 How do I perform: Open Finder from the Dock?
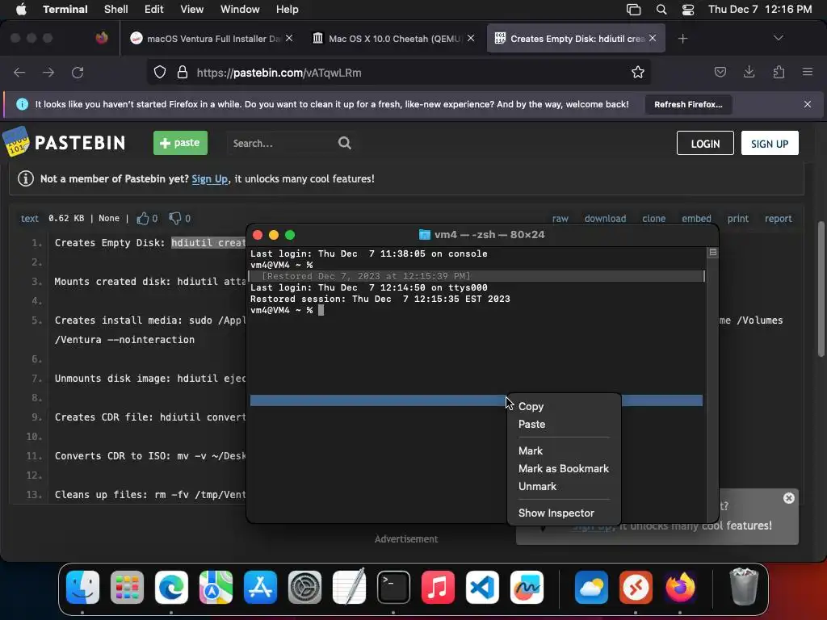(83, 588)
